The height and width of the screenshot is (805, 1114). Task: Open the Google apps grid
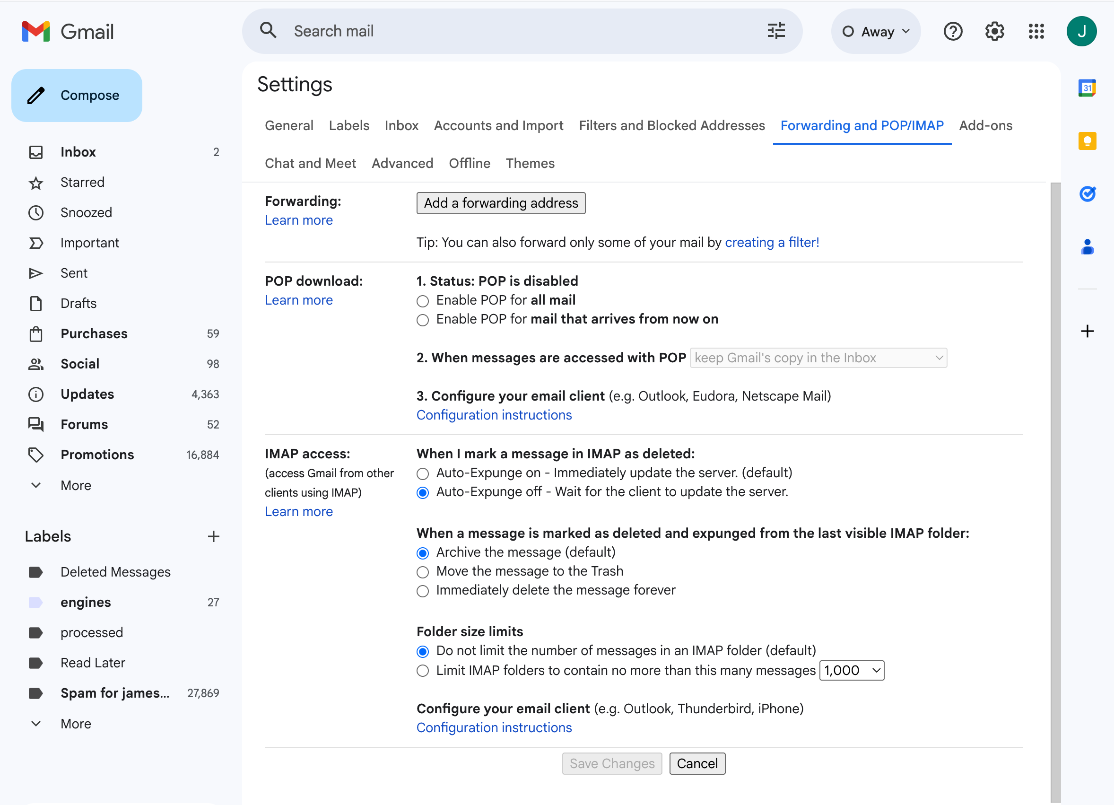tap(1036, 31)
